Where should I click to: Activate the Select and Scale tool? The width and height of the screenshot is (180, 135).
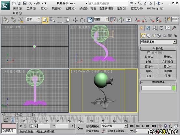click(90, 20)
